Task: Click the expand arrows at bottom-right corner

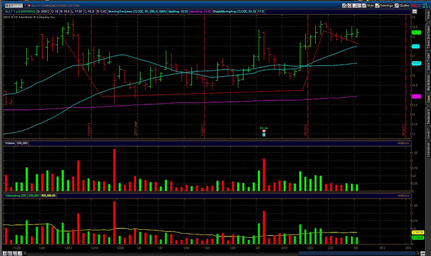Action: [424, 253]
